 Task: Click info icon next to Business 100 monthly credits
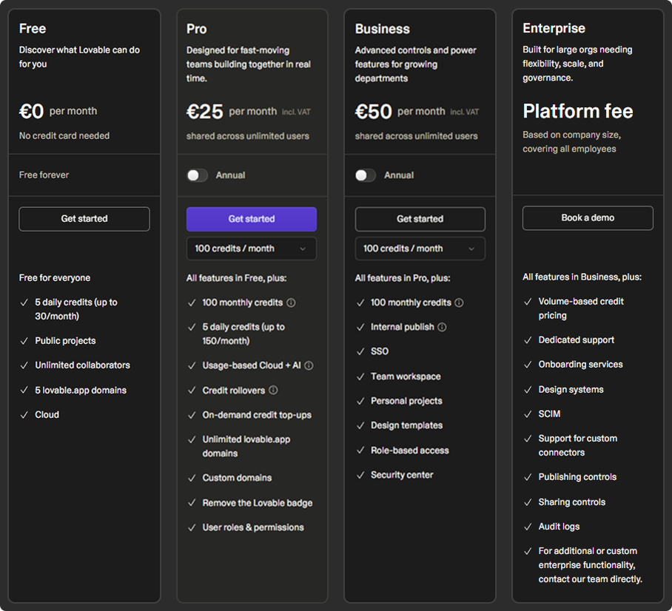(x=459, y=303)
